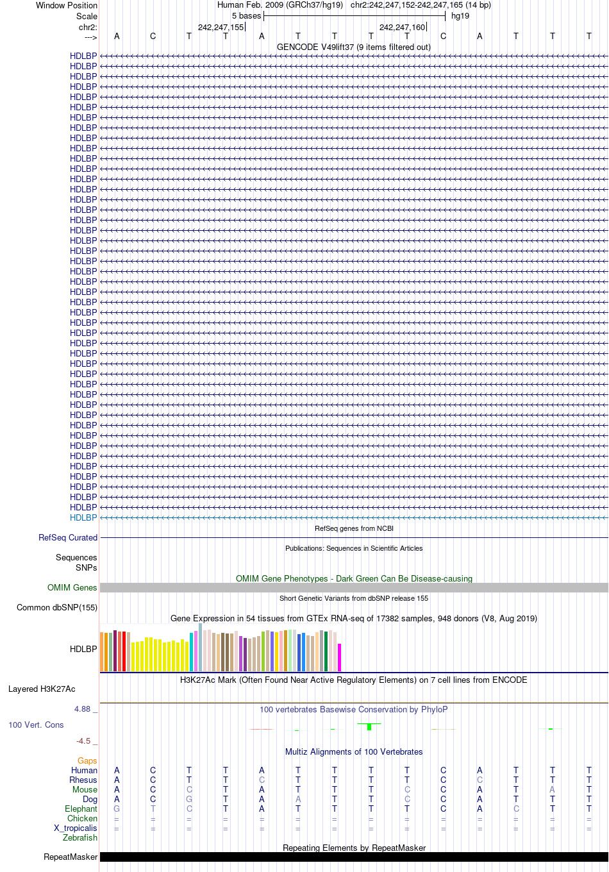Click the GENCODE V49lift37 track title

(354, 47)
